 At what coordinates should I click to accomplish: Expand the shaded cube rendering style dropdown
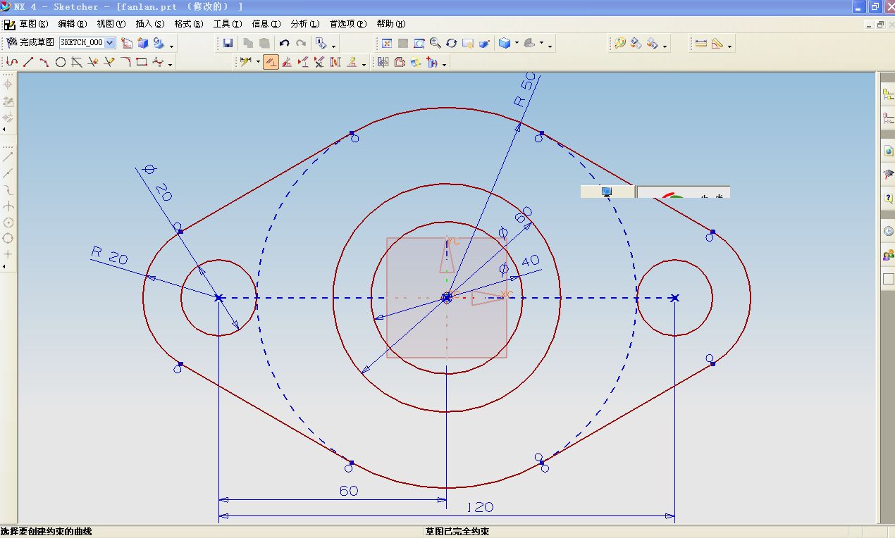point(517,43)
